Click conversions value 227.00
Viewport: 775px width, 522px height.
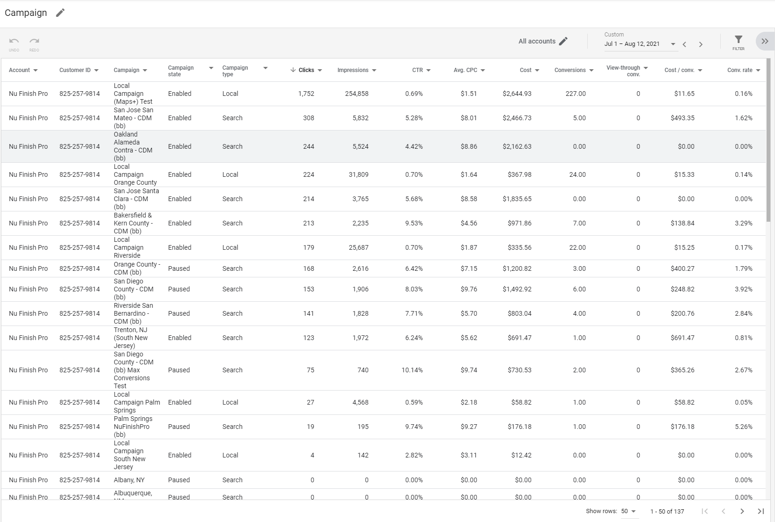tap(576, 94)
